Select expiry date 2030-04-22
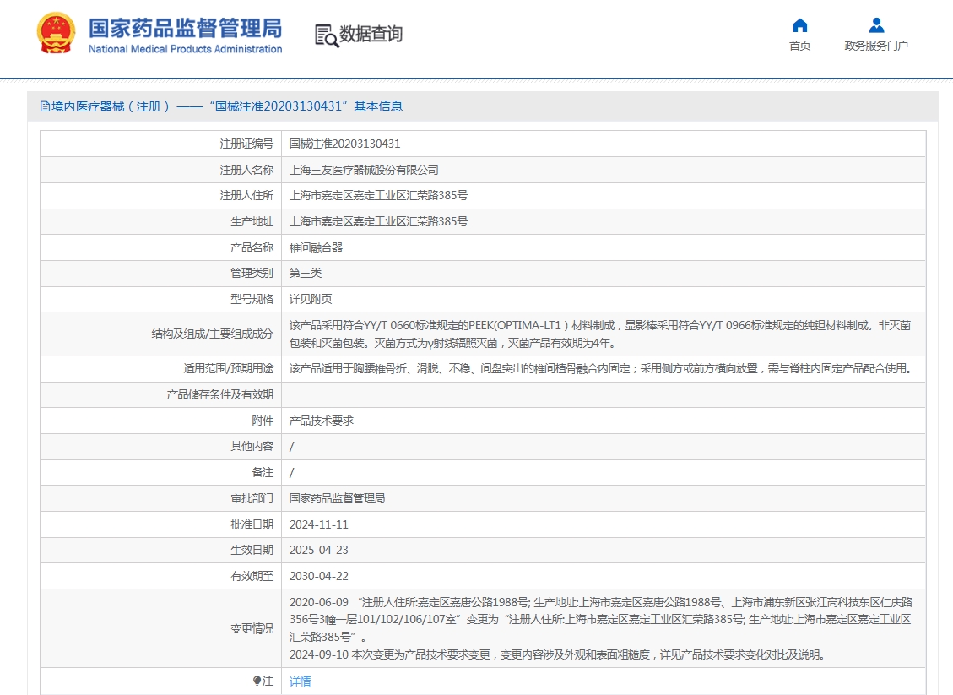The width and height of the screenshot is (953, 695). point(319,577)
